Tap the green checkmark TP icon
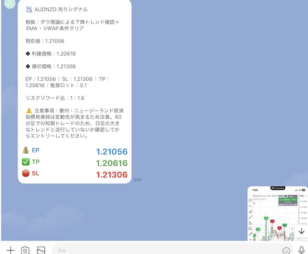308x254 pixels. coord(25,162)
